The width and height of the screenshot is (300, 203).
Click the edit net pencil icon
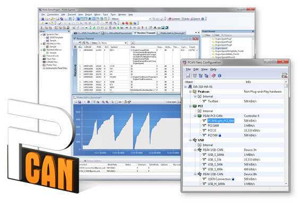coord(201,76)
